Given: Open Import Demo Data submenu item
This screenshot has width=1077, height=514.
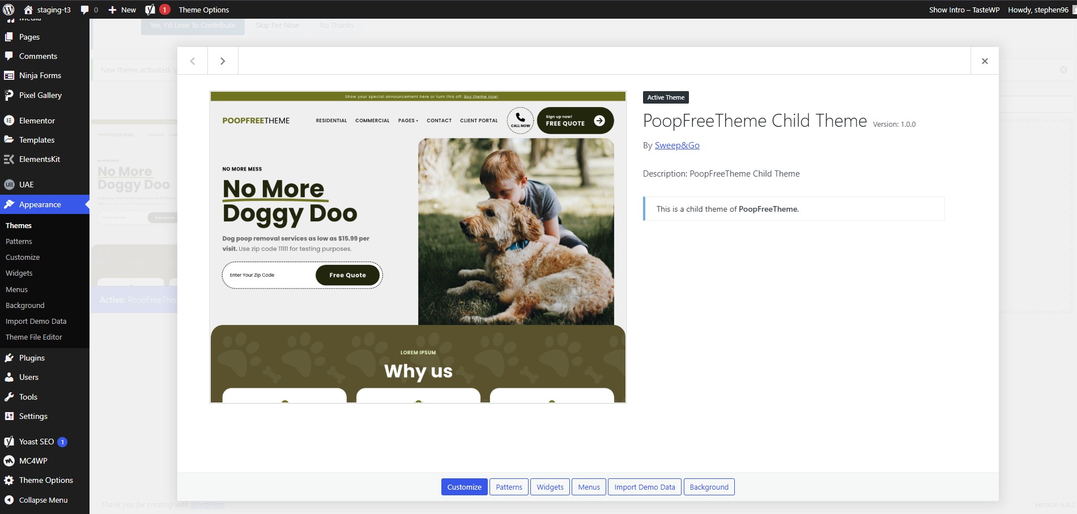Looking at the screenshot, I should (36, 321).
